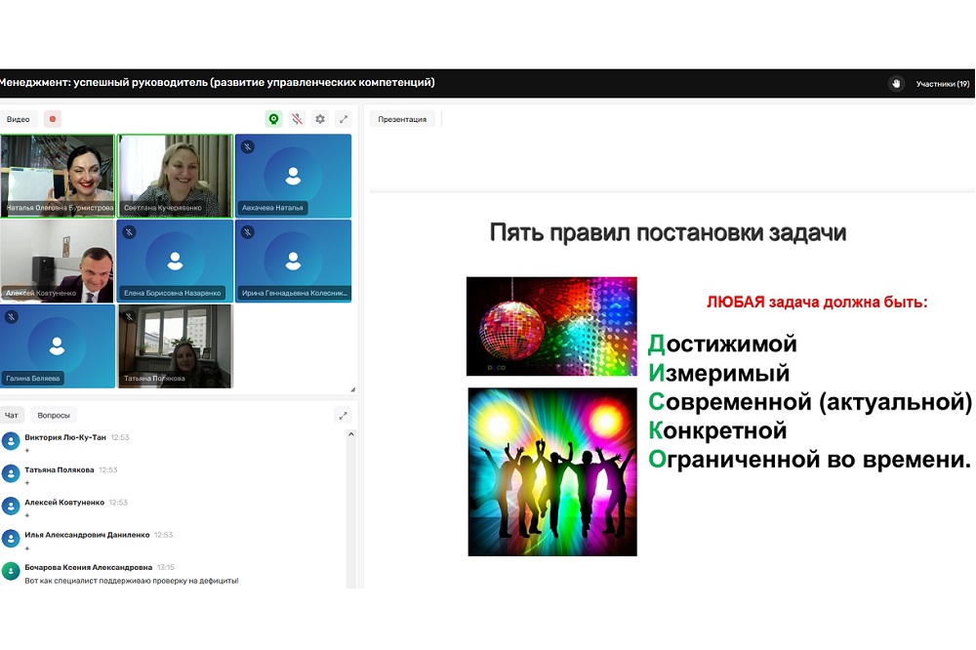976x650 pixels.
Task: Open the Участники (19) participants list
Action: [x=942, y=84]
